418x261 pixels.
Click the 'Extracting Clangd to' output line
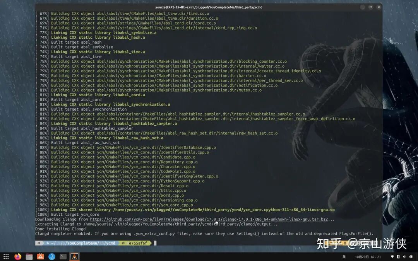click(156, 224)
